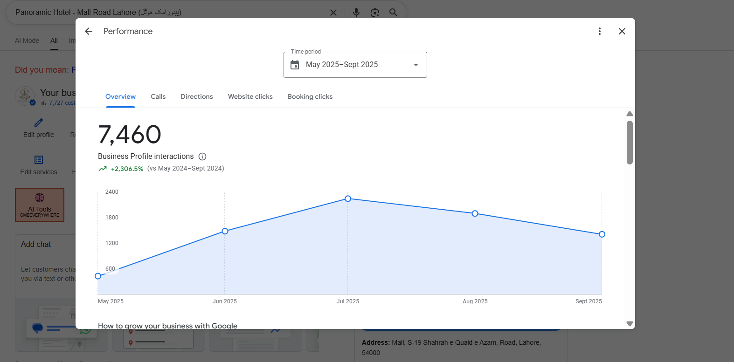Viewport: 734px width, 362px height.
Task: Switch to the Directions tab
Action: pos(197,96)
